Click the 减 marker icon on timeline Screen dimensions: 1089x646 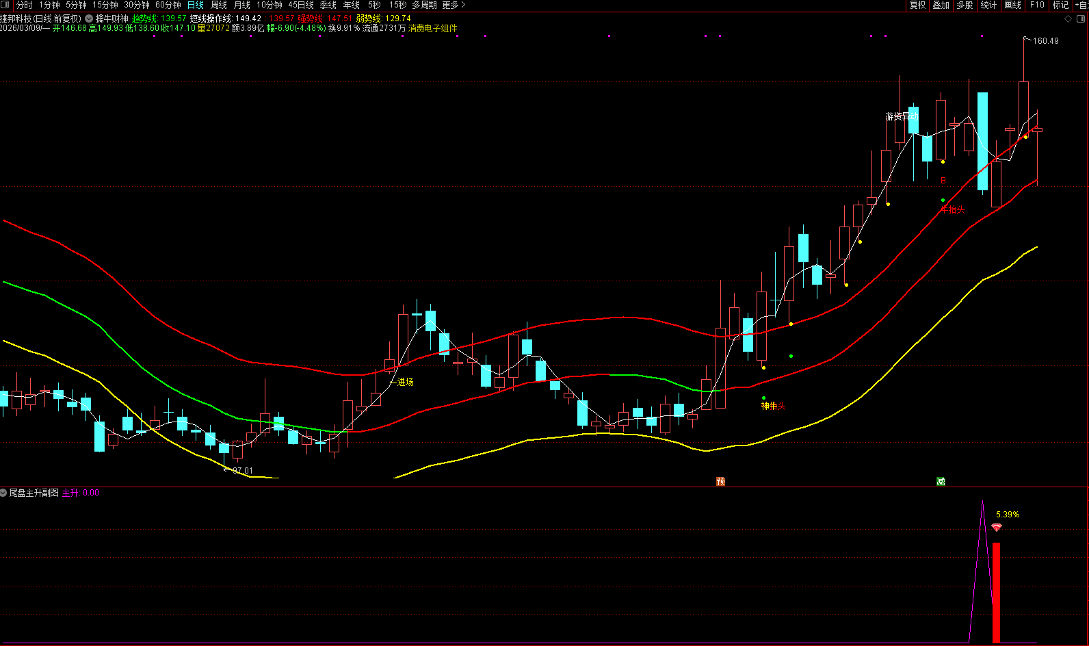[x=941, y=481]
